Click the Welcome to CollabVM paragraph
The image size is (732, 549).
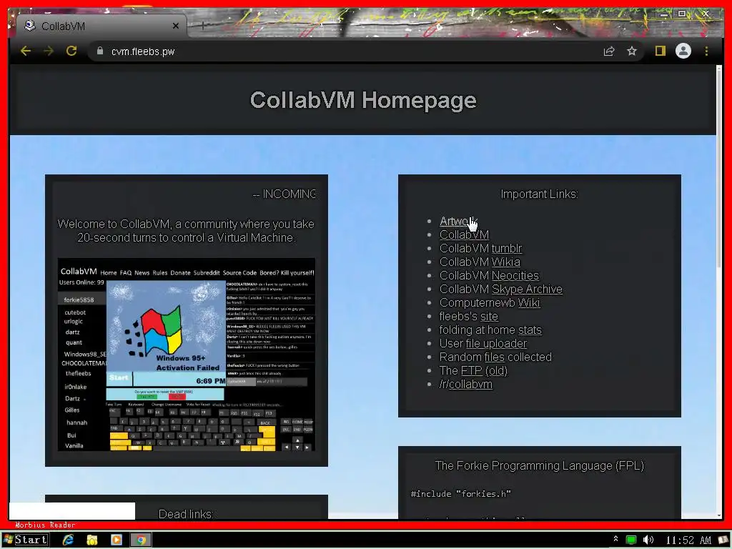187,231
